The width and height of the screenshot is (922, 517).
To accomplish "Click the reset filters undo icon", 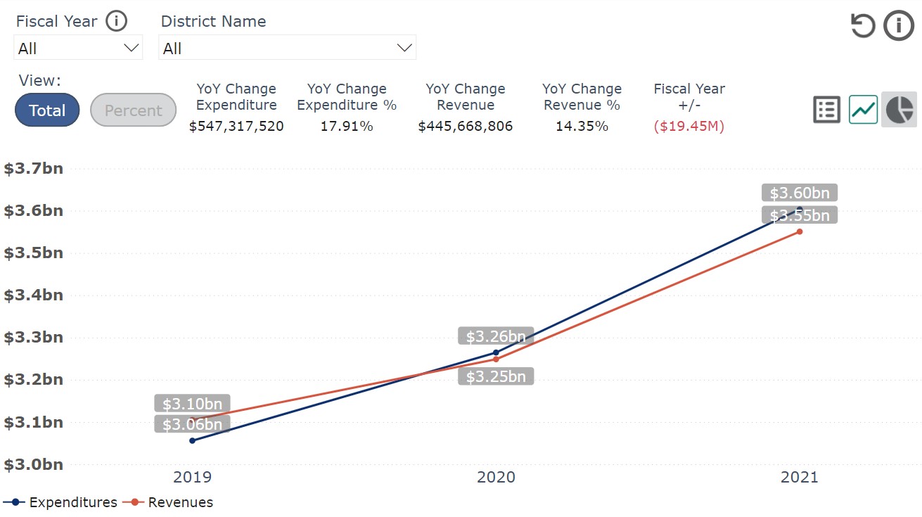I will pos(863,26).
